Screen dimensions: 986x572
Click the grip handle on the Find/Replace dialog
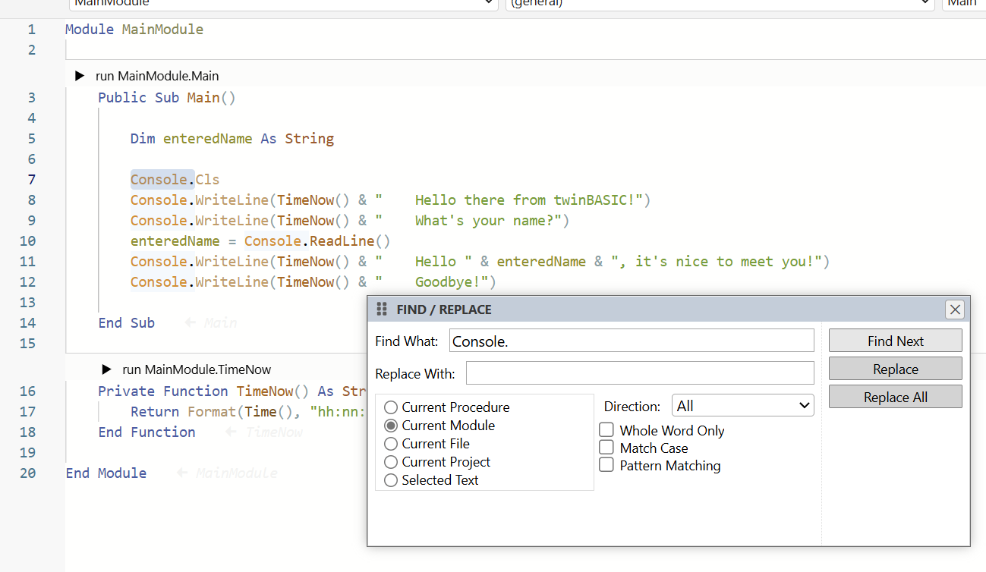tap(380, 309)
